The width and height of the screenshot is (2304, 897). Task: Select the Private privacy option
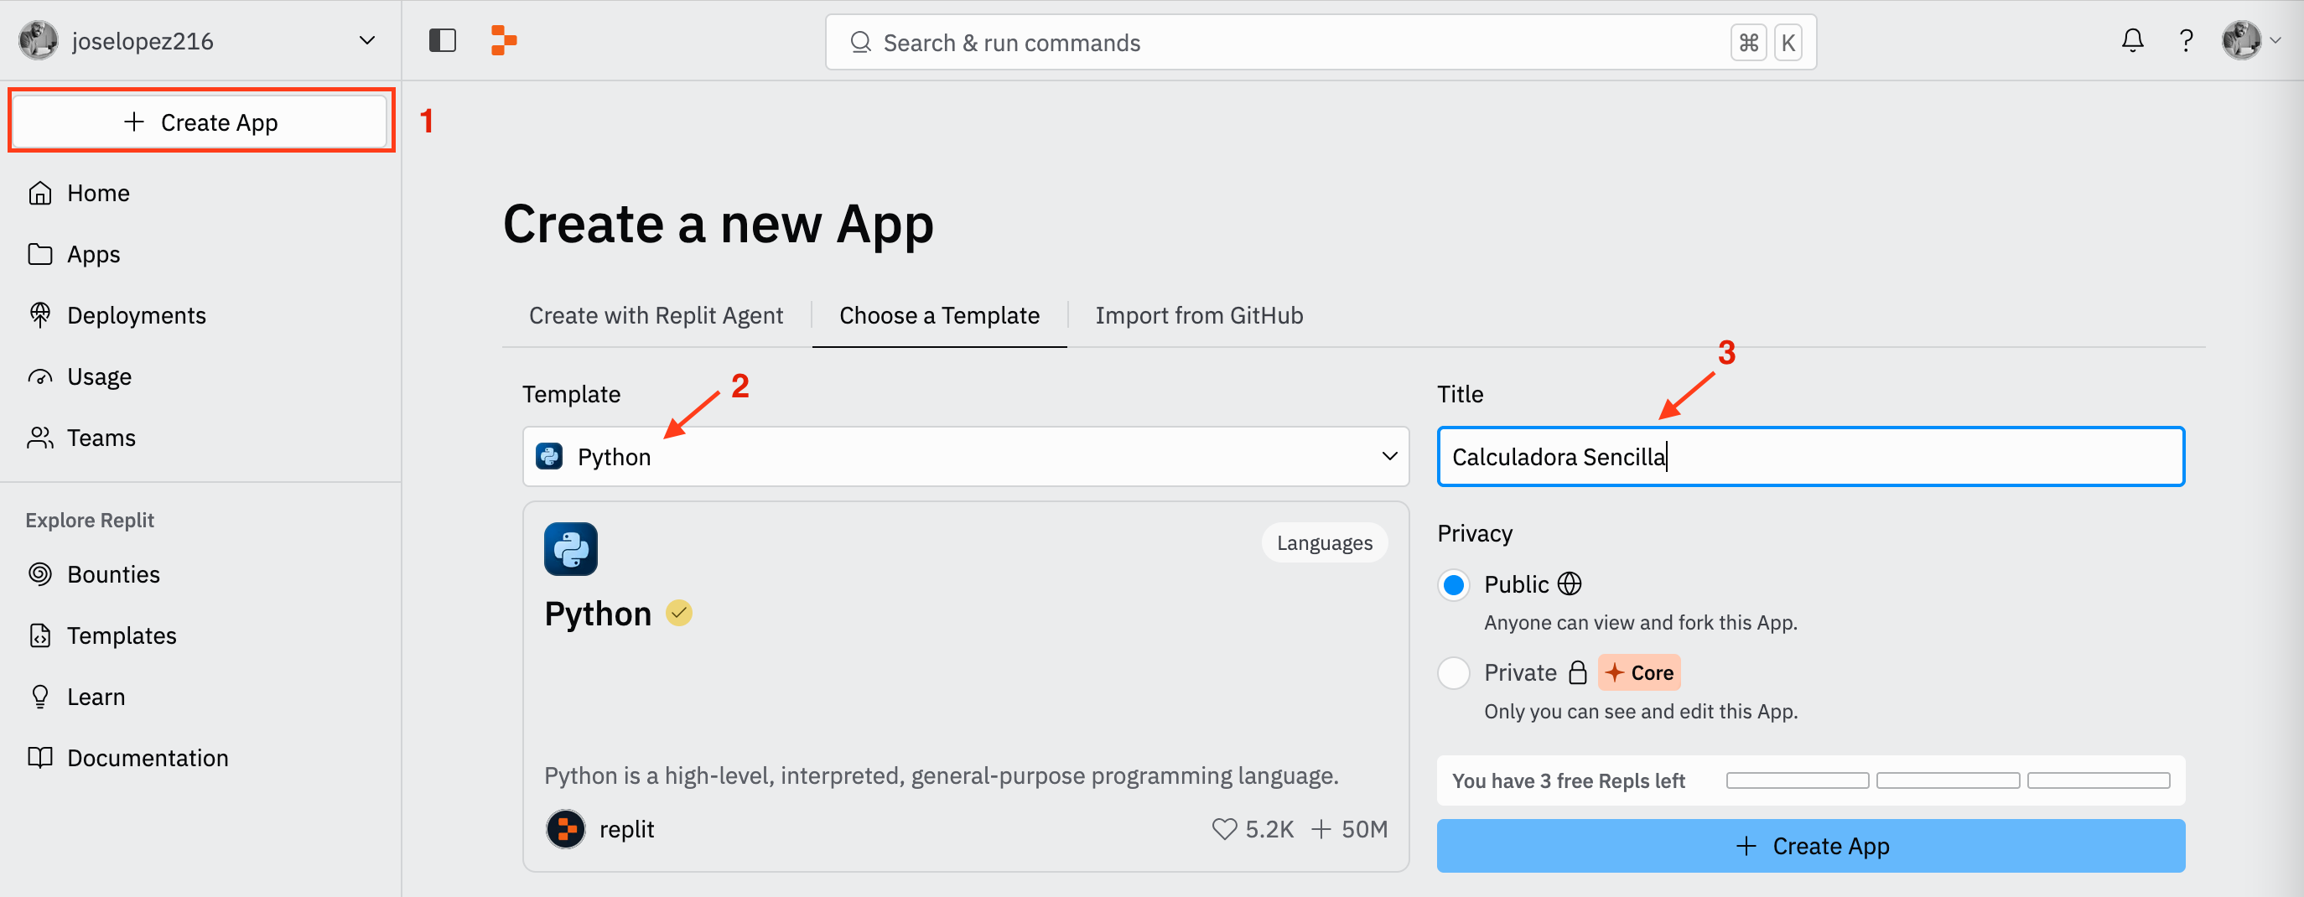pyautogui.click(x=1454, y=672)
